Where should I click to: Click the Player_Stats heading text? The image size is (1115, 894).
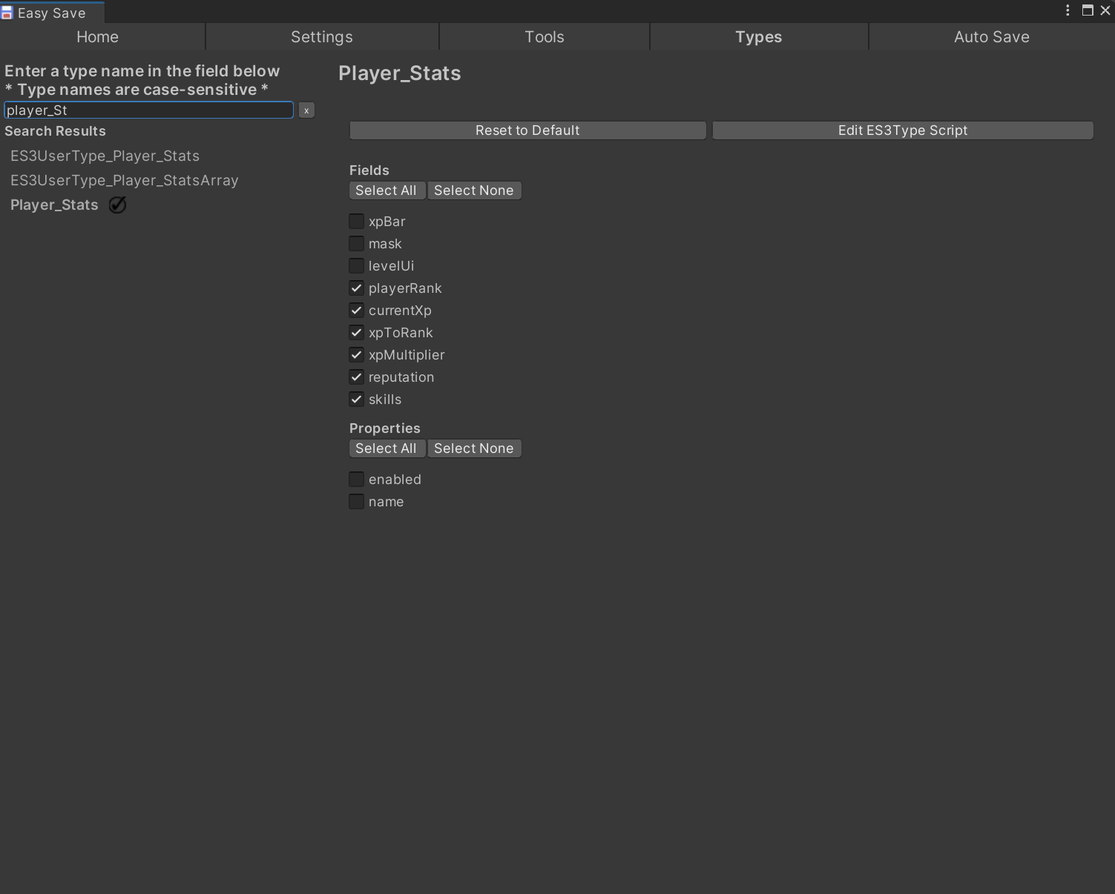tap(400, 73)
